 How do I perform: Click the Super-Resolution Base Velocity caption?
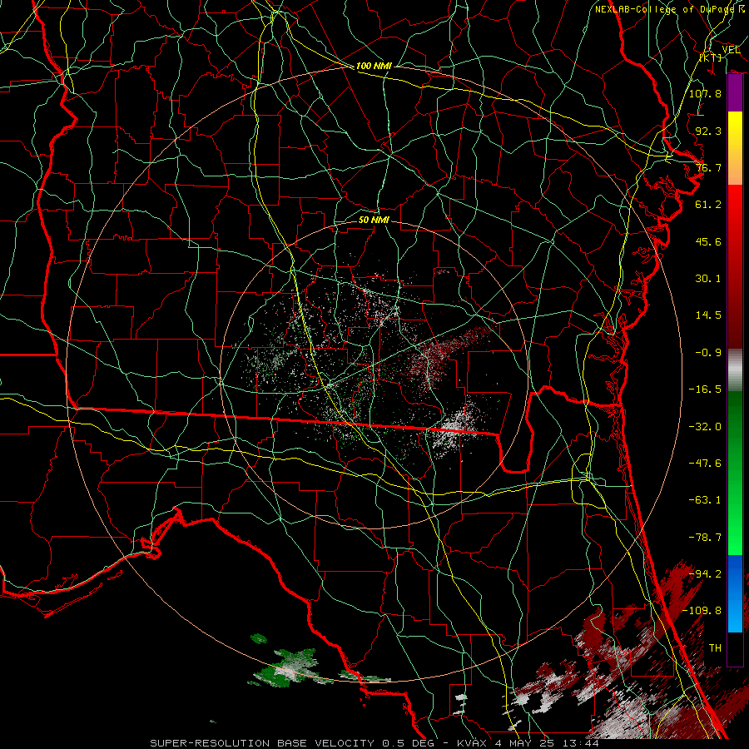coord(374,743)
